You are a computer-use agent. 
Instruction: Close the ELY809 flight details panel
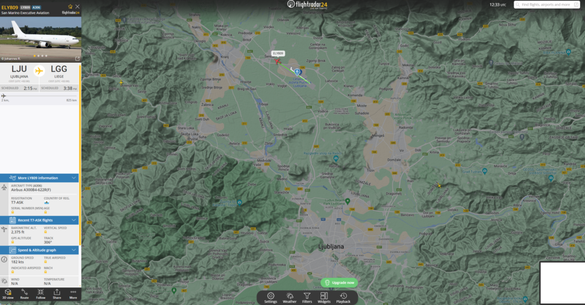(x=77, y=7)
